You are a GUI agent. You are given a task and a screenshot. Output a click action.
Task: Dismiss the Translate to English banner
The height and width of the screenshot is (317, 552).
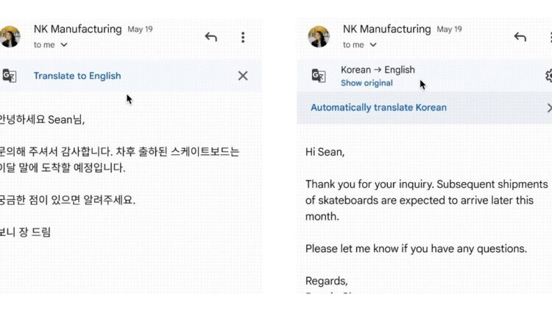pos(243,76)
